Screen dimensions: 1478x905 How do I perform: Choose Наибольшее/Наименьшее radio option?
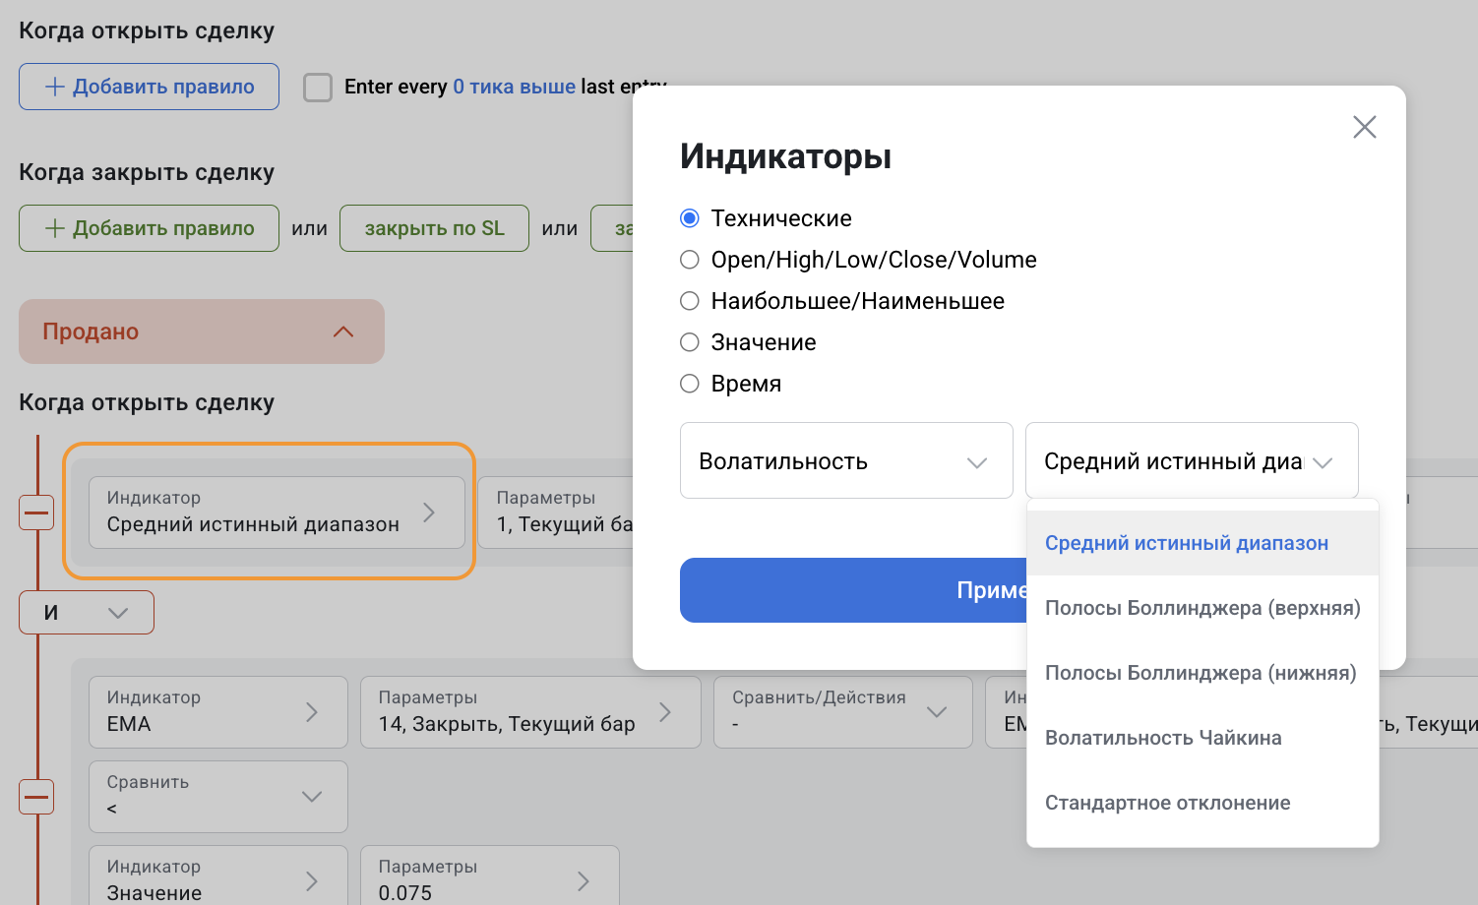click(x=690, y=301)
